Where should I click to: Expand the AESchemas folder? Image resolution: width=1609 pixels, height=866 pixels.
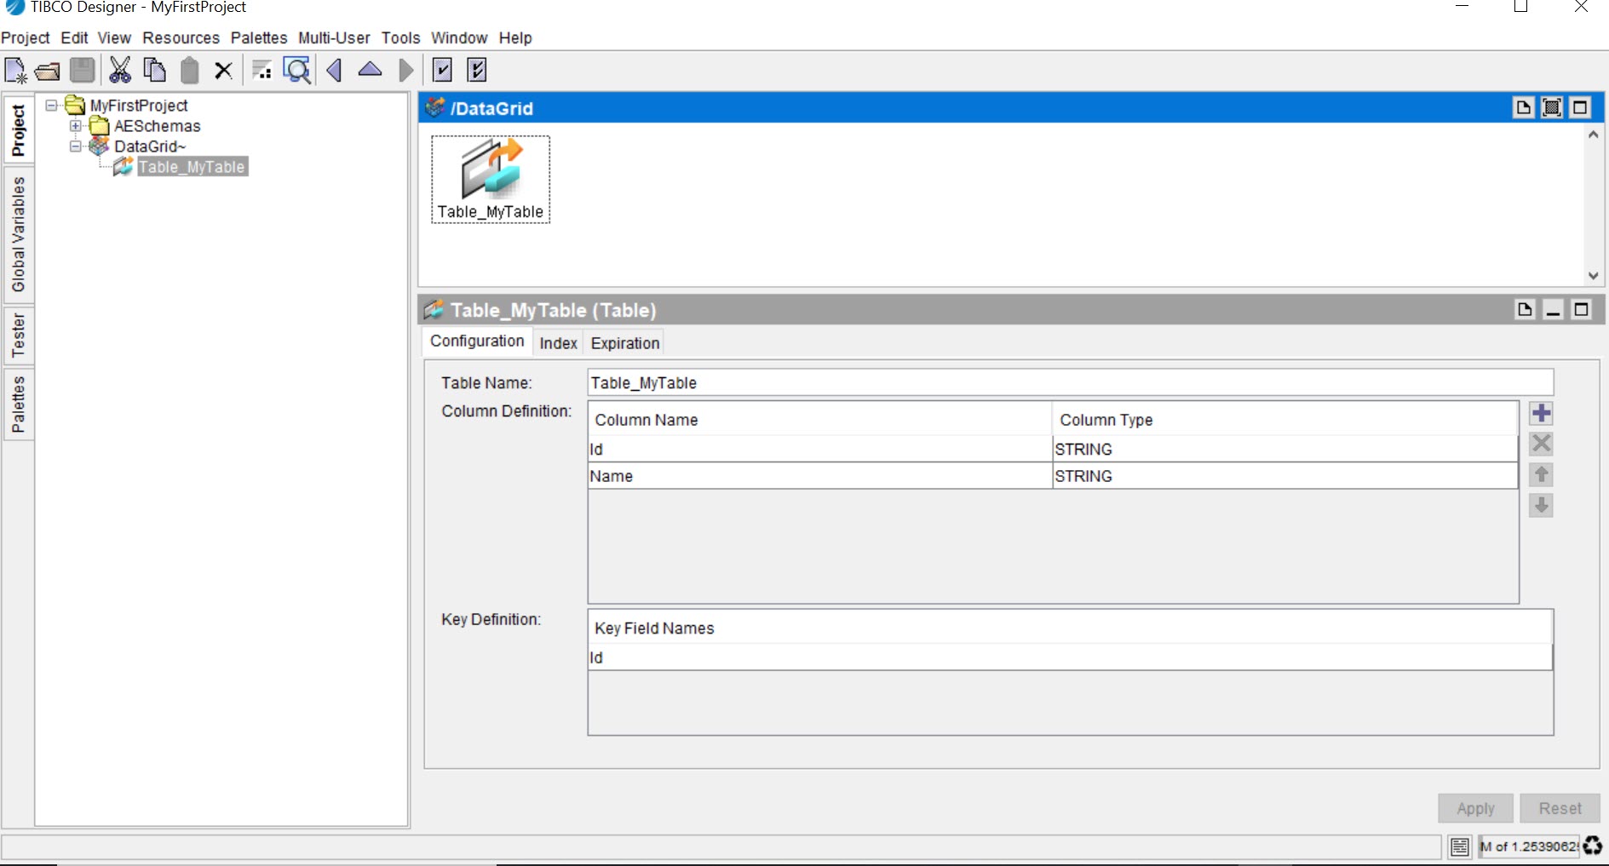tap(76, 126)
